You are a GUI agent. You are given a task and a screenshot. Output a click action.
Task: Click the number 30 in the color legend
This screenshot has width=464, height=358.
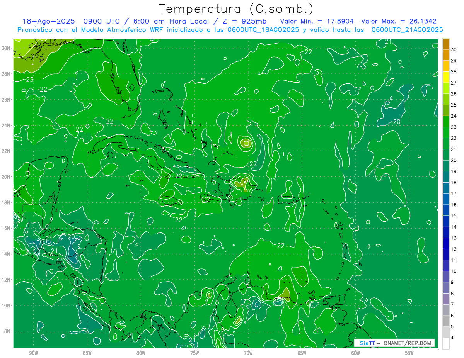[454, 49]
